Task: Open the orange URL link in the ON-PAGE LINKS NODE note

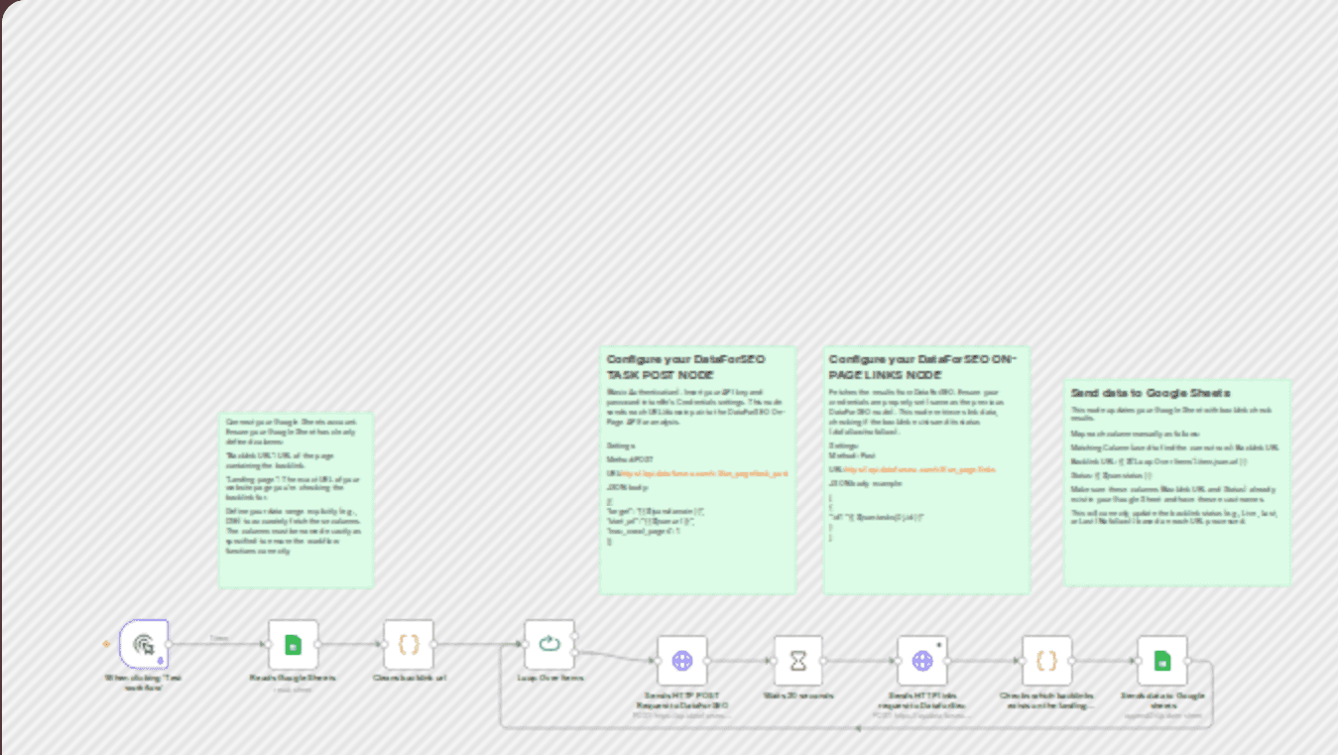Action: [919, 469]
